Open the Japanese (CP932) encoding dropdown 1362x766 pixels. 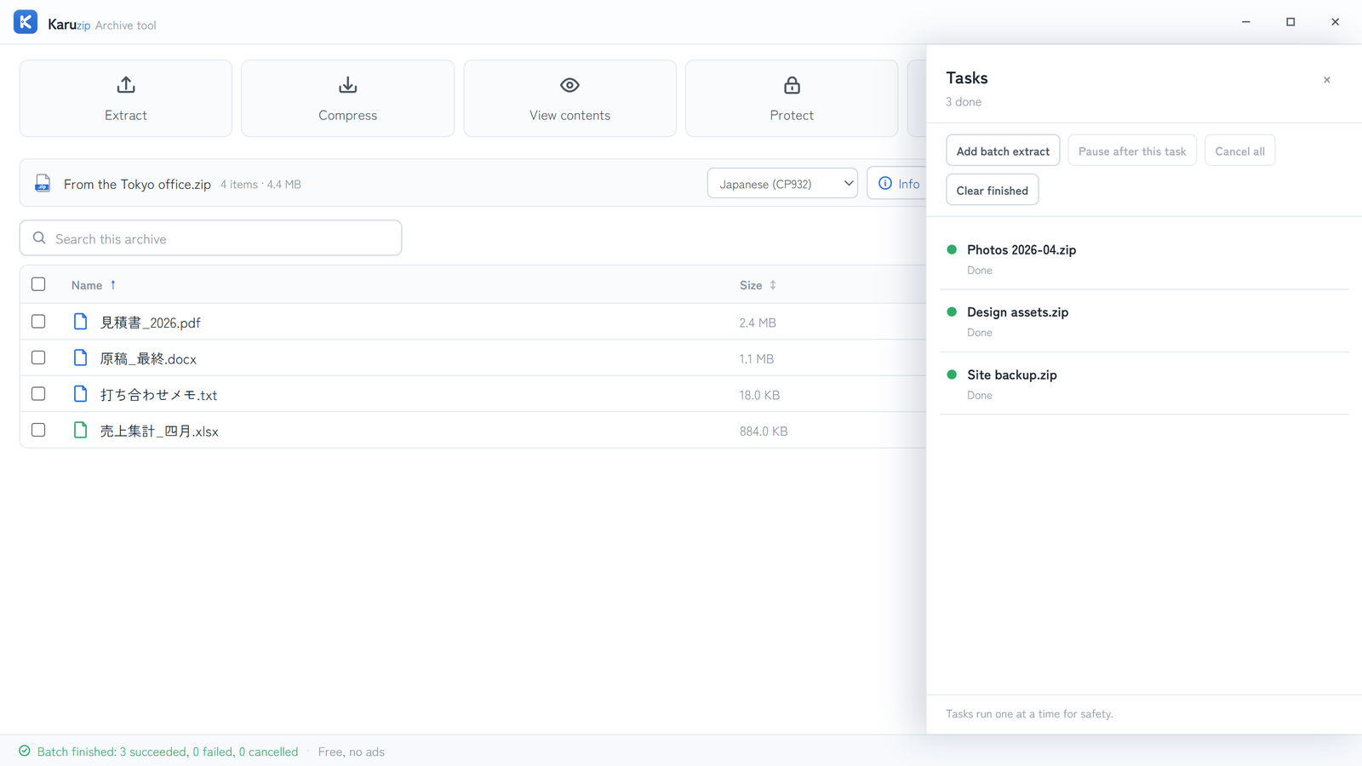coord(782,183)
